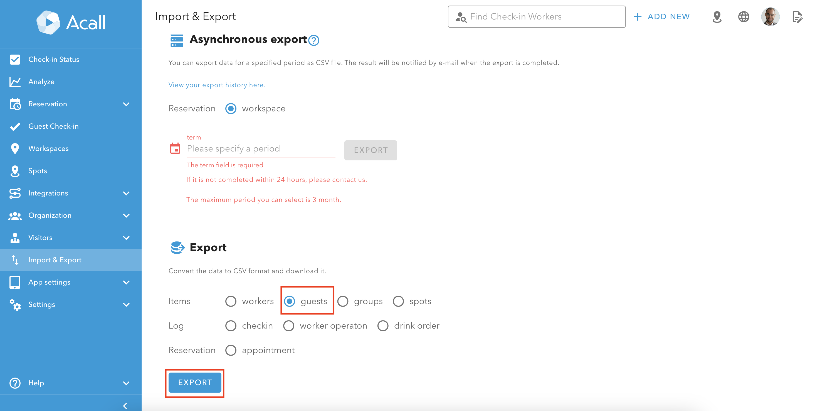
Task: Click the globe language icon
Action: point(744,17)
